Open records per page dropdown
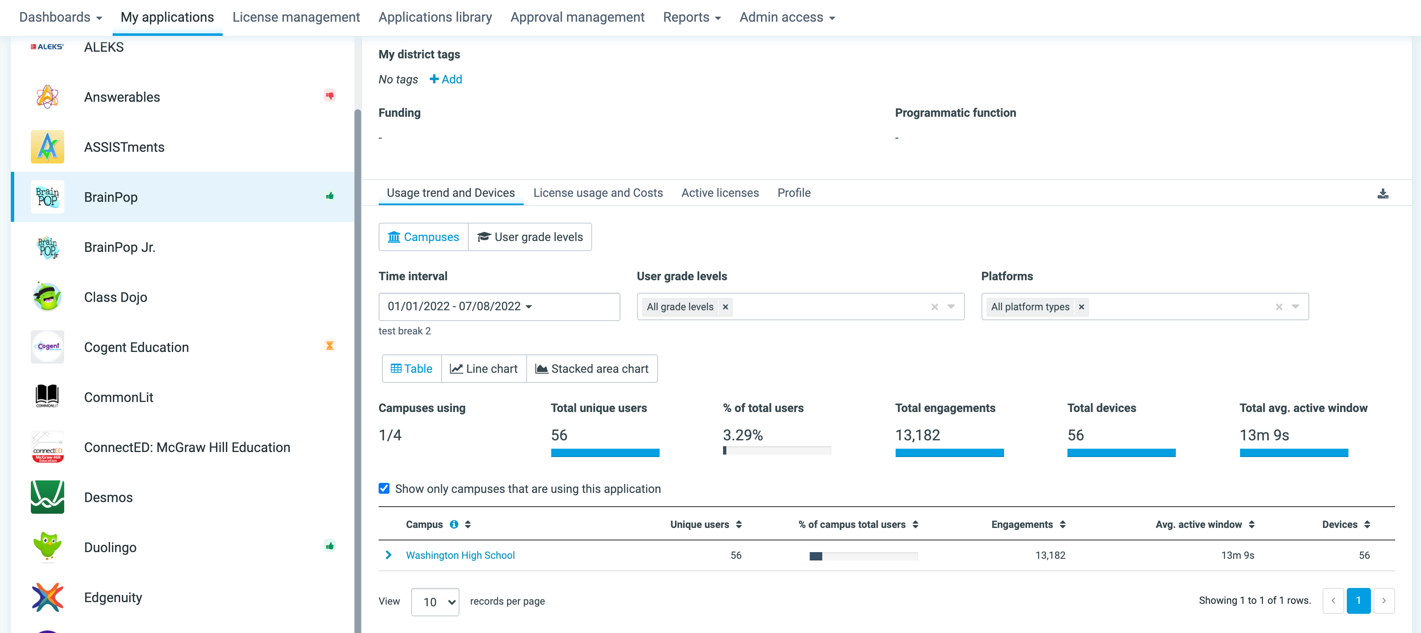The height and width of the screenshot is (633, 1421). pyautogui.click(x=435, y=602)
